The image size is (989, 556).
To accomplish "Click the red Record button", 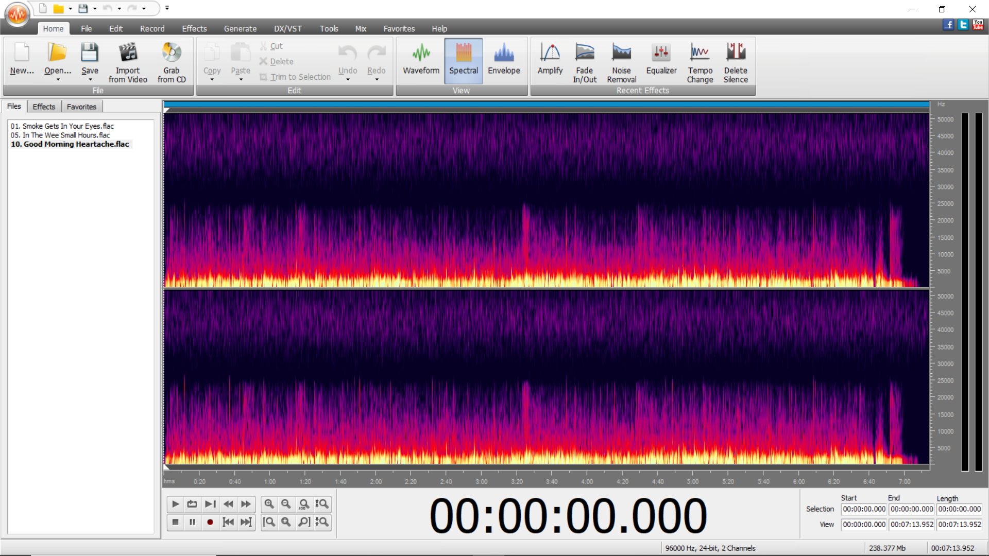I will (210, 522).
